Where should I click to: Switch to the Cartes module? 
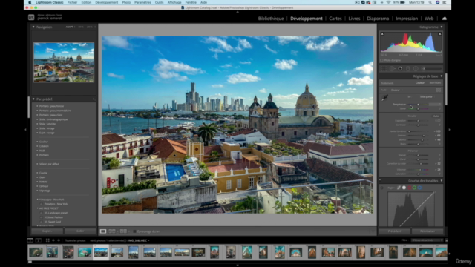pyautogui.click(x=335, y=19)
